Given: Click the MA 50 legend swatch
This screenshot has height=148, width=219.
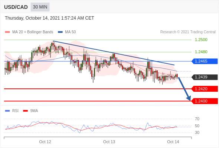Looking at the screenshot, I should [60, 32].
